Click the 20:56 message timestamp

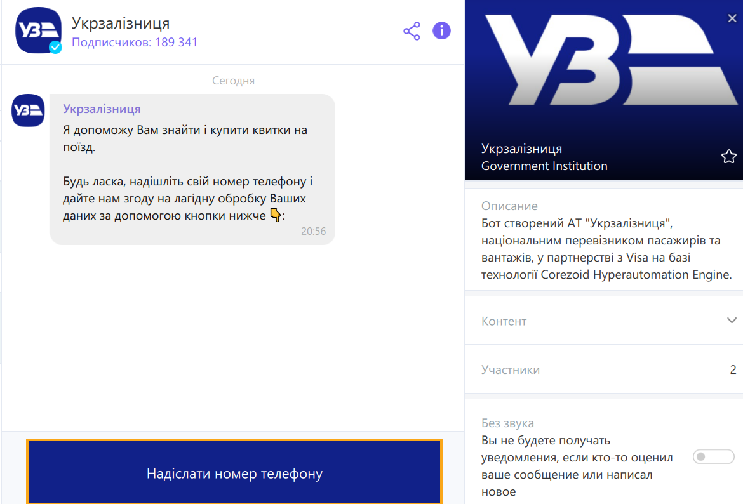coord(314,231)
